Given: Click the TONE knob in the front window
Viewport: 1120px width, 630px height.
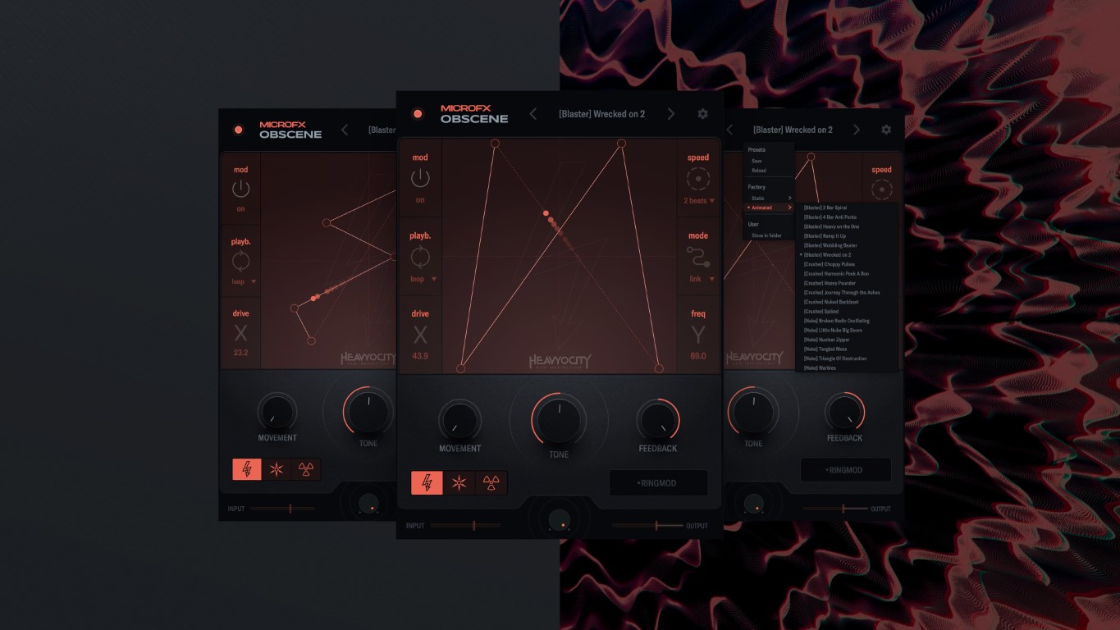Looking at the screenshot, I should tap(559, 418).
